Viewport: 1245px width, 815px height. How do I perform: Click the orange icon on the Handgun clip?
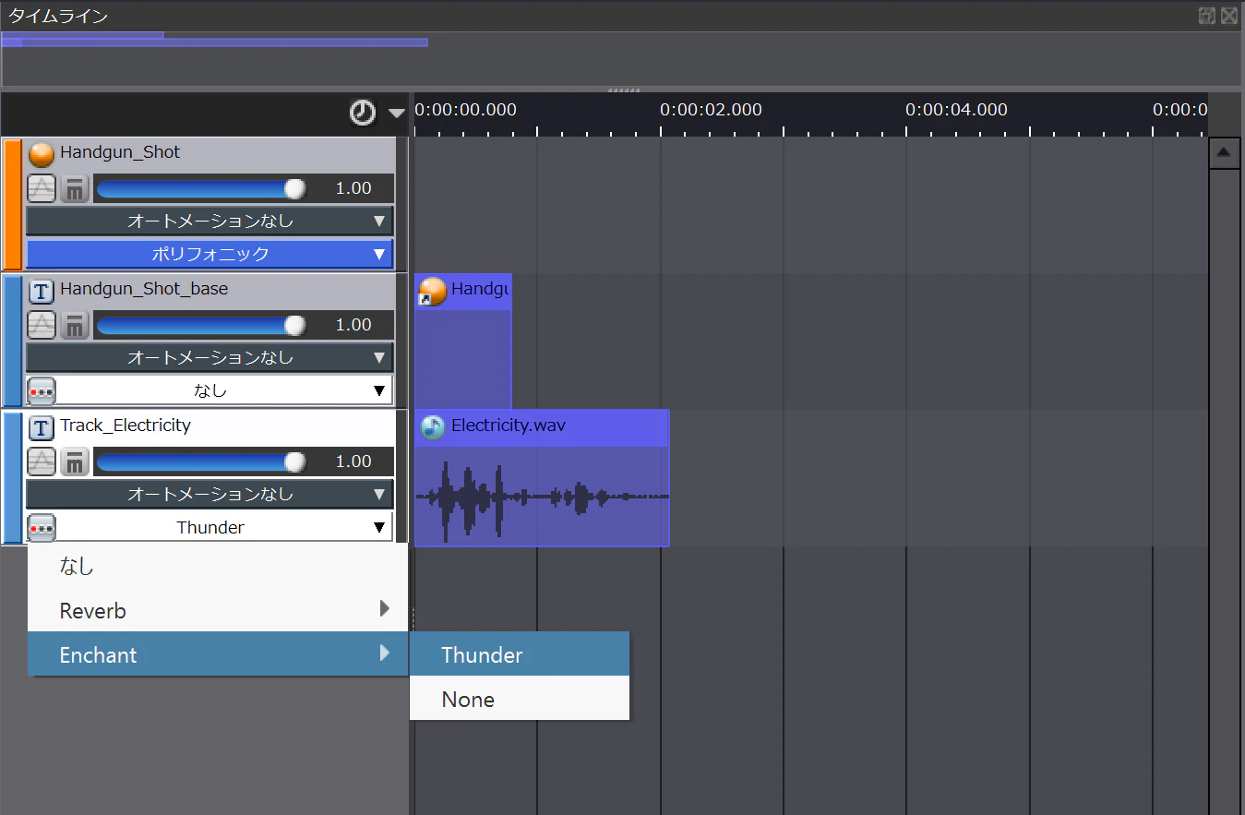click(431, 291)
